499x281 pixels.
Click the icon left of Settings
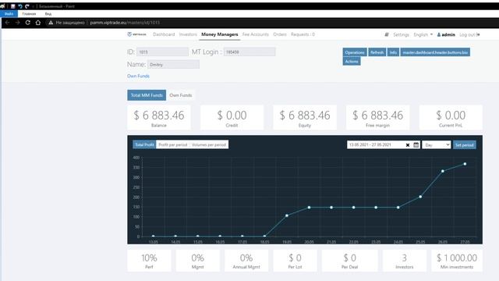click(x=387, y=34)
